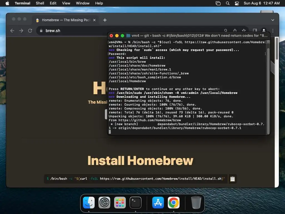
Task: Close the Homebrew browser tab
Action: tap(94, 20)
